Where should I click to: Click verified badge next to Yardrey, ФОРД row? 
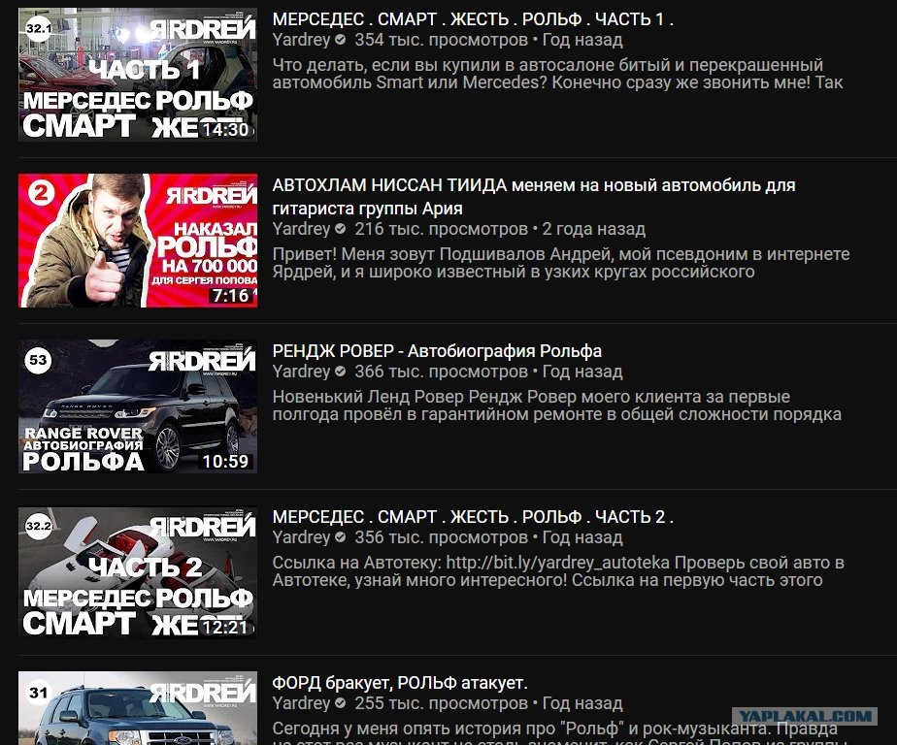coord(341,703)
